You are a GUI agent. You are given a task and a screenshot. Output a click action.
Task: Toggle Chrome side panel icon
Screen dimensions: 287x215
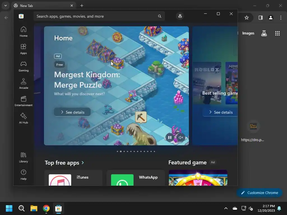260,18
